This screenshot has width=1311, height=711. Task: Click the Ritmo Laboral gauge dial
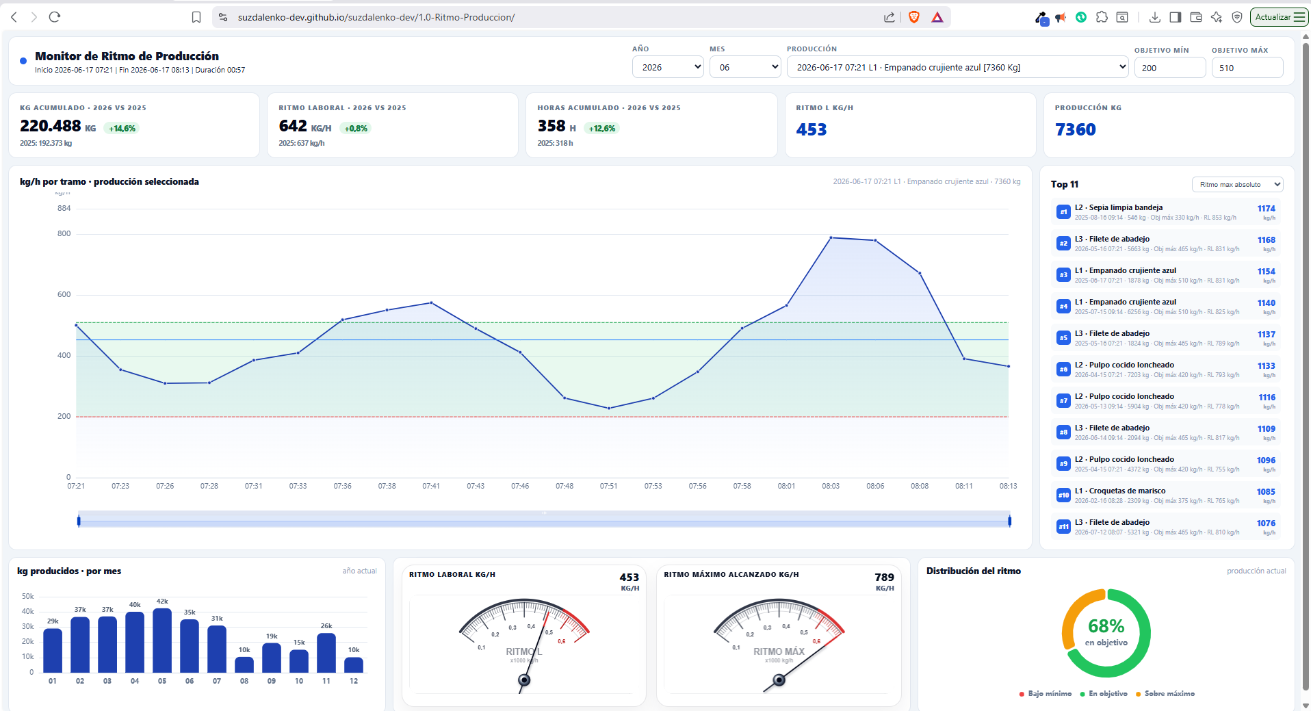point(524,645)
